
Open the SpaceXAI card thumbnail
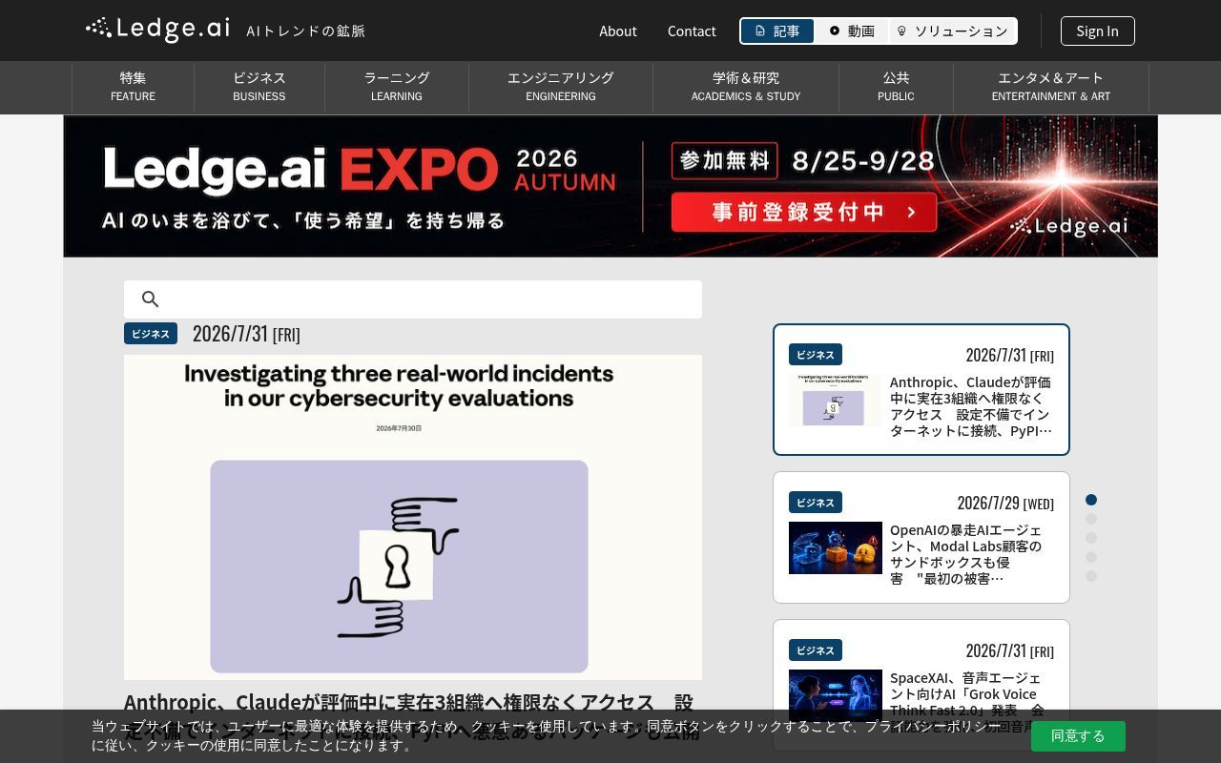836,695
